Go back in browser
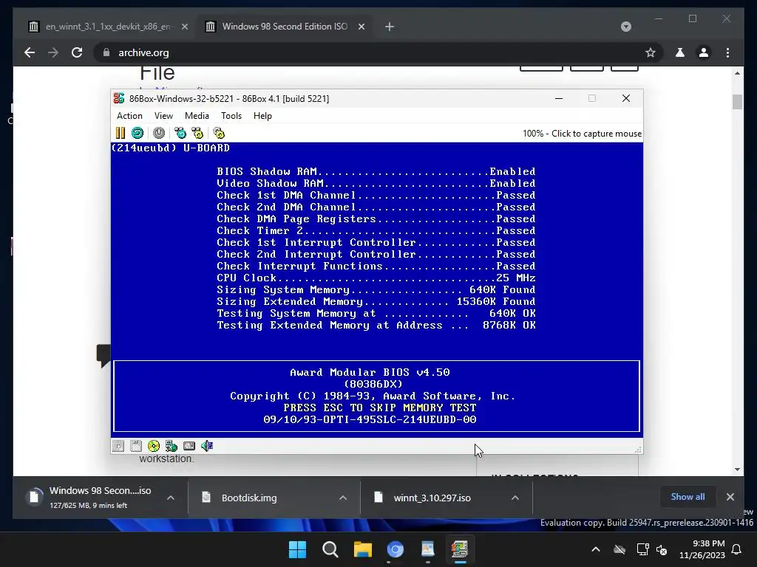This screenshot has width=757, height=567. [x=30, y=52]
